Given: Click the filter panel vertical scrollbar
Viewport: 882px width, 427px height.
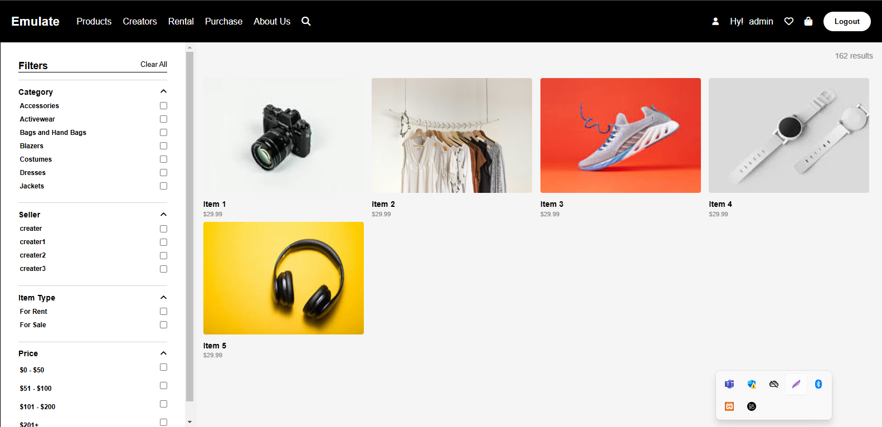Looking at the screenshot, I should (x=189, y=223).
